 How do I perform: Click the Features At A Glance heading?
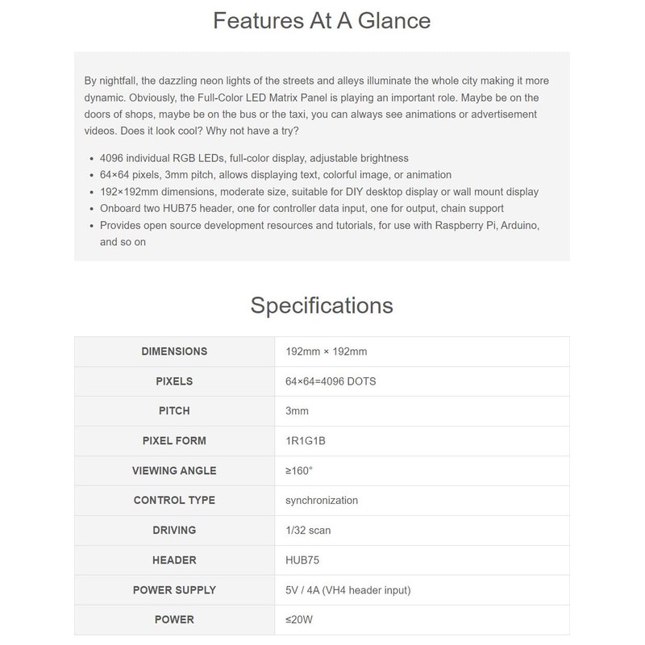322,20
